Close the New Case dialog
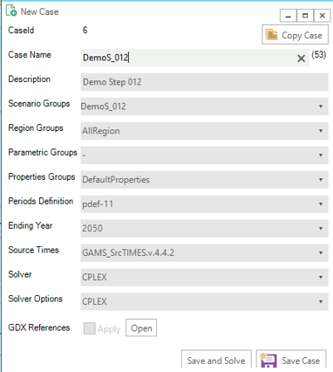333x372 pixels. [322, 16]
